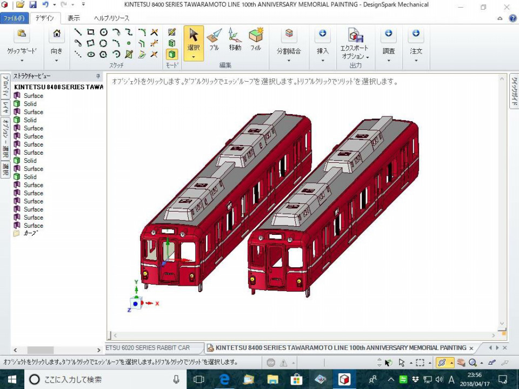Viewport: 519px width, 389px height.
Task: Open the 向き orientation dropdown
Action: pyautogui.click(x=57, y=61)
